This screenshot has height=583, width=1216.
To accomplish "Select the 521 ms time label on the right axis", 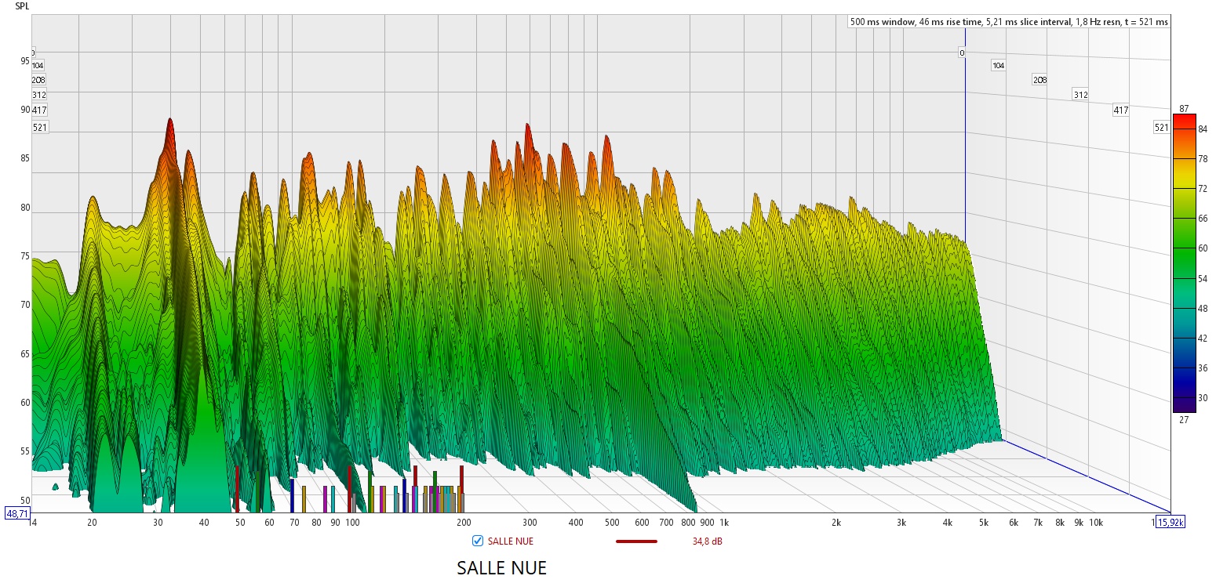I will coord(1161,128).
